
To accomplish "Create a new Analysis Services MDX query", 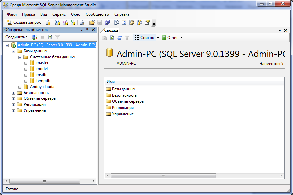I will coord(57,22).
